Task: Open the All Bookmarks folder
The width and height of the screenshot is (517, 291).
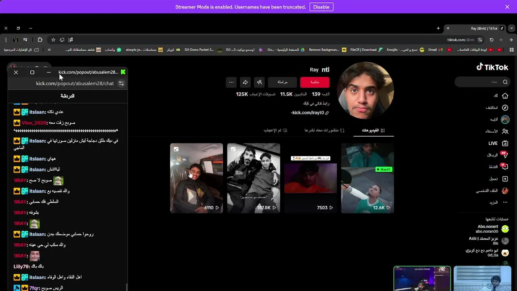Action: [21, 50]
